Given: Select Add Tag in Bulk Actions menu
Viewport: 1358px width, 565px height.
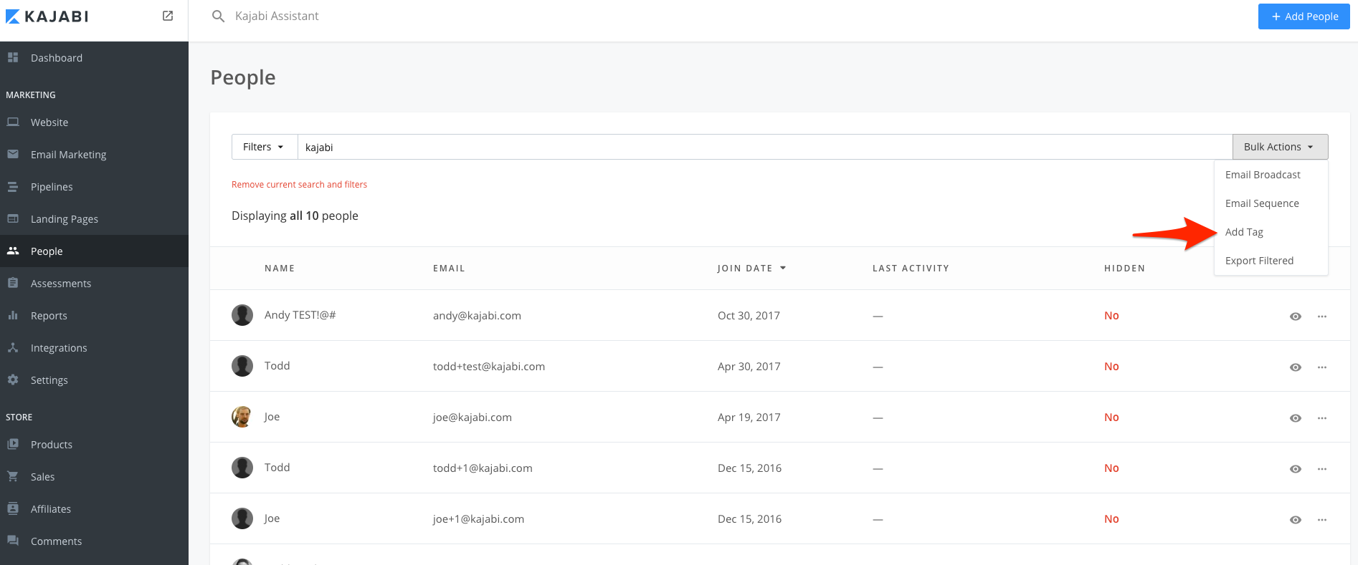Looking at the screenshot, I should pos(1244,232).
